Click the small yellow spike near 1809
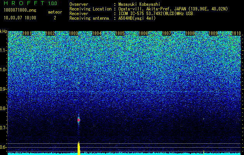 [x=204, y=152]
